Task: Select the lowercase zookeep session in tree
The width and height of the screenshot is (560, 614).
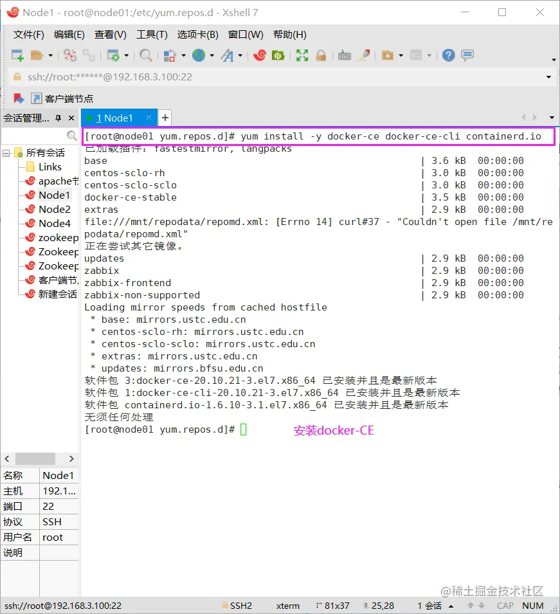Action: [51, 238]
